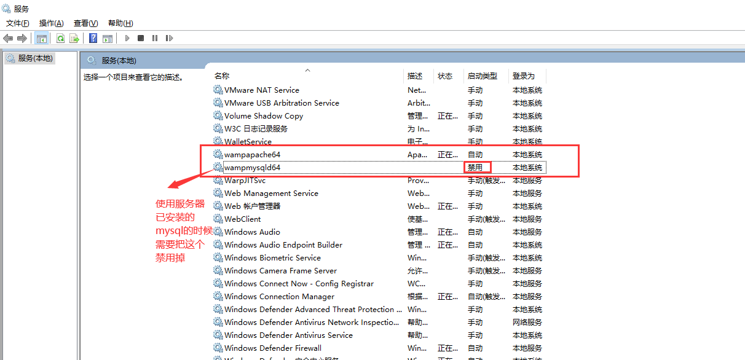Select the WarpJITSvc service name

pyautogui.click(x=245, y=180)
